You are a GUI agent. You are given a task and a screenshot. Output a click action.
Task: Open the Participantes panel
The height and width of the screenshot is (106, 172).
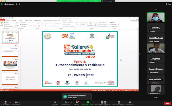point(66,102)
